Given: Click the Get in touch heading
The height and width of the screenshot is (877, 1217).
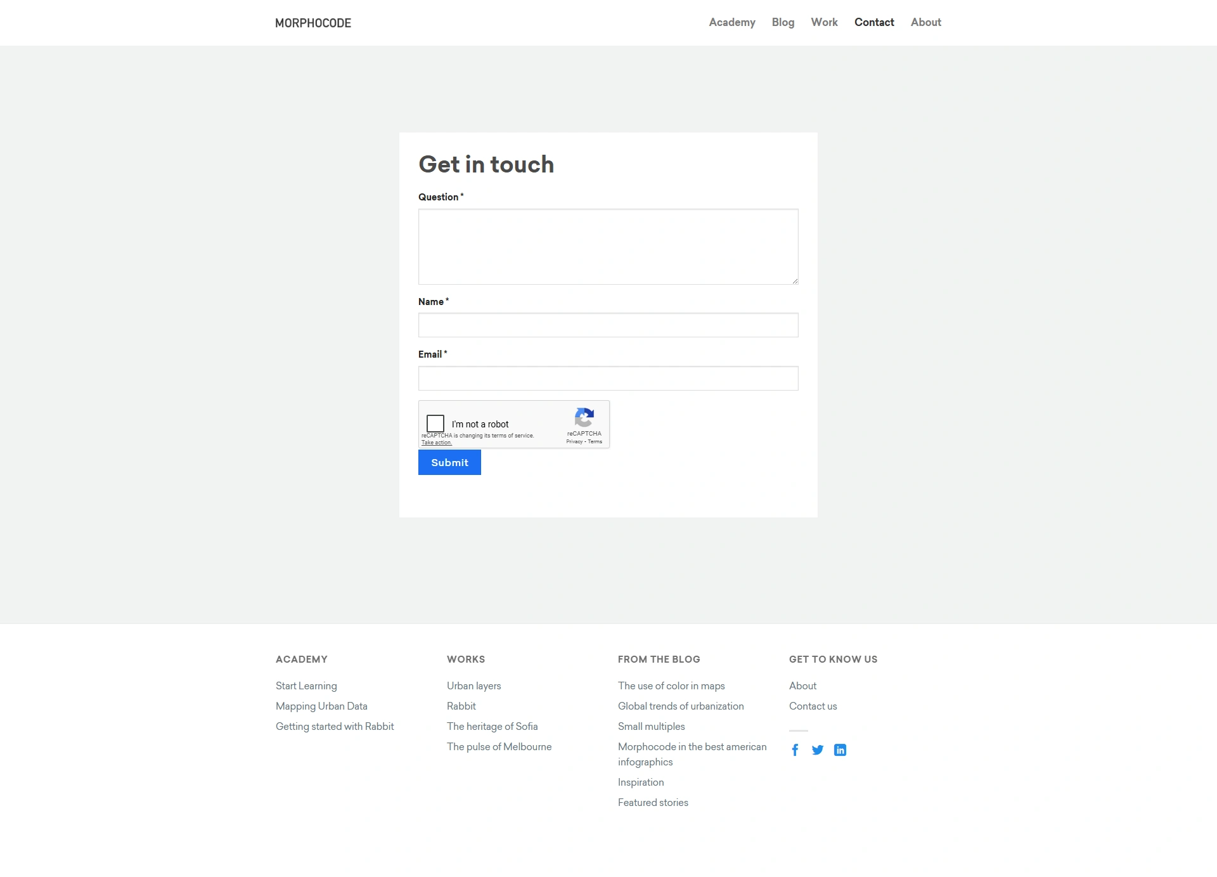Looking at the screenshot, I should pyautogui.click(x=486, y=164).
